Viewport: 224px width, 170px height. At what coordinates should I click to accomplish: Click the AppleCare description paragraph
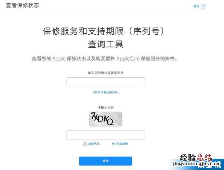pos(104,58)
